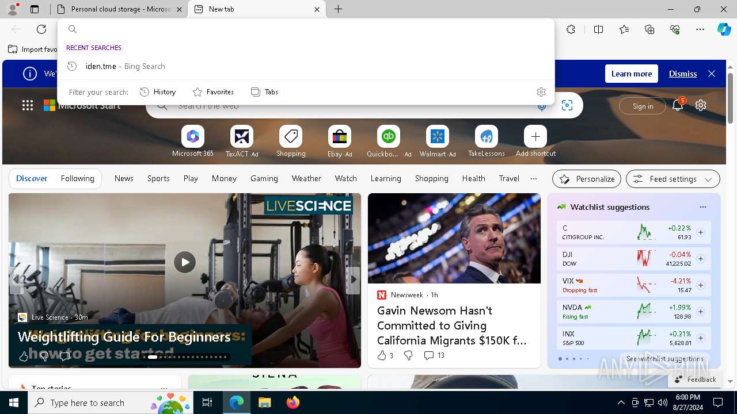737x414 pixels.
Task: Open Firefox from taskbar
Action: click(x=292, y=402)
